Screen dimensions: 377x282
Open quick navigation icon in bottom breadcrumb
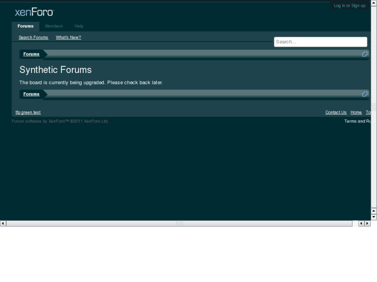[x=365, y=94]
